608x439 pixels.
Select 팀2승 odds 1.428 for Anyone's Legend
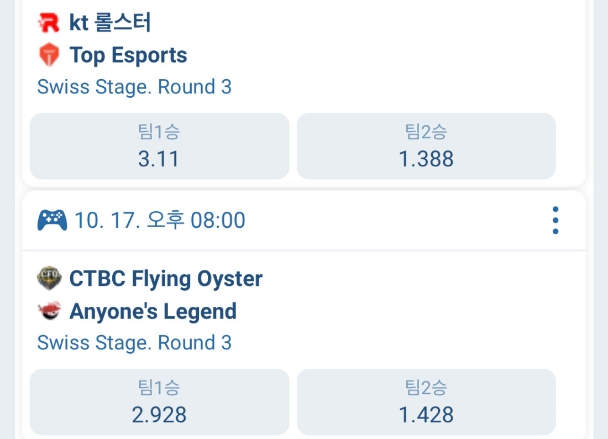(426, 403)
